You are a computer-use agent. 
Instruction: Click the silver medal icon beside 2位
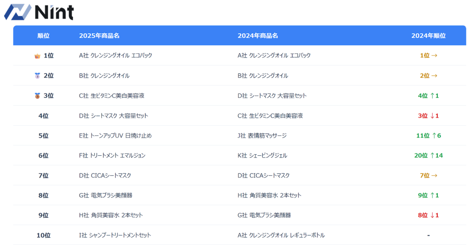point(37,76)
